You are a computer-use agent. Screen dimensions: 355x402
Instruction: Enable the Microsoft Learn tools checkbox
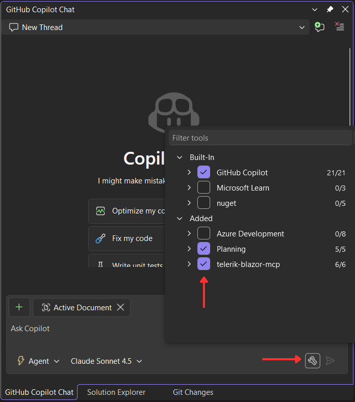[204, 187]
